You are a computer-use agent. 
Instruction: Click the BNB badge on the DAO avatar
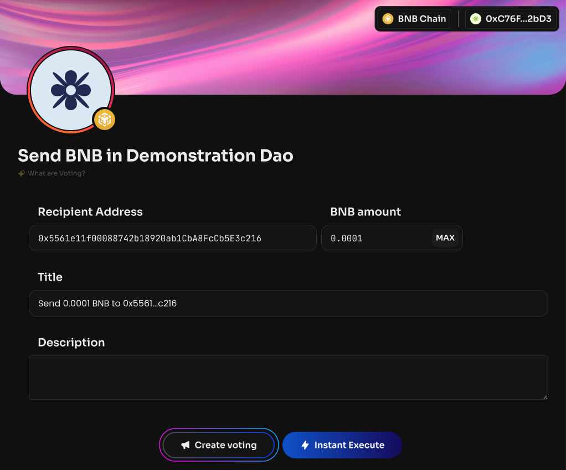[x=104, y=120]
